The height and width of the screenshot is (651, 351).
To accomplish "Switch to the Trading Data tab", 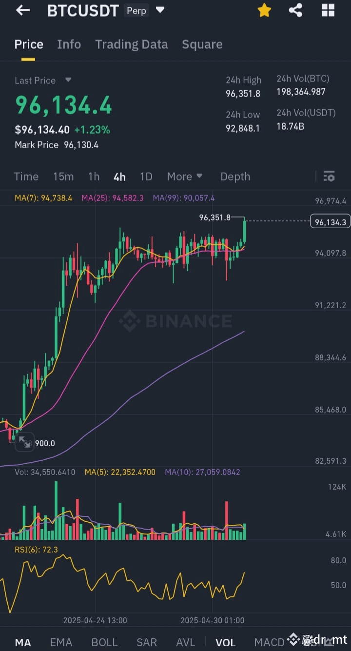I will coord(131,44).
